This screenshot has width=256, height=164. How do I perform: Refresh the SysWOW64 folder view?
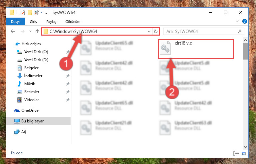[x=156, y=31]
